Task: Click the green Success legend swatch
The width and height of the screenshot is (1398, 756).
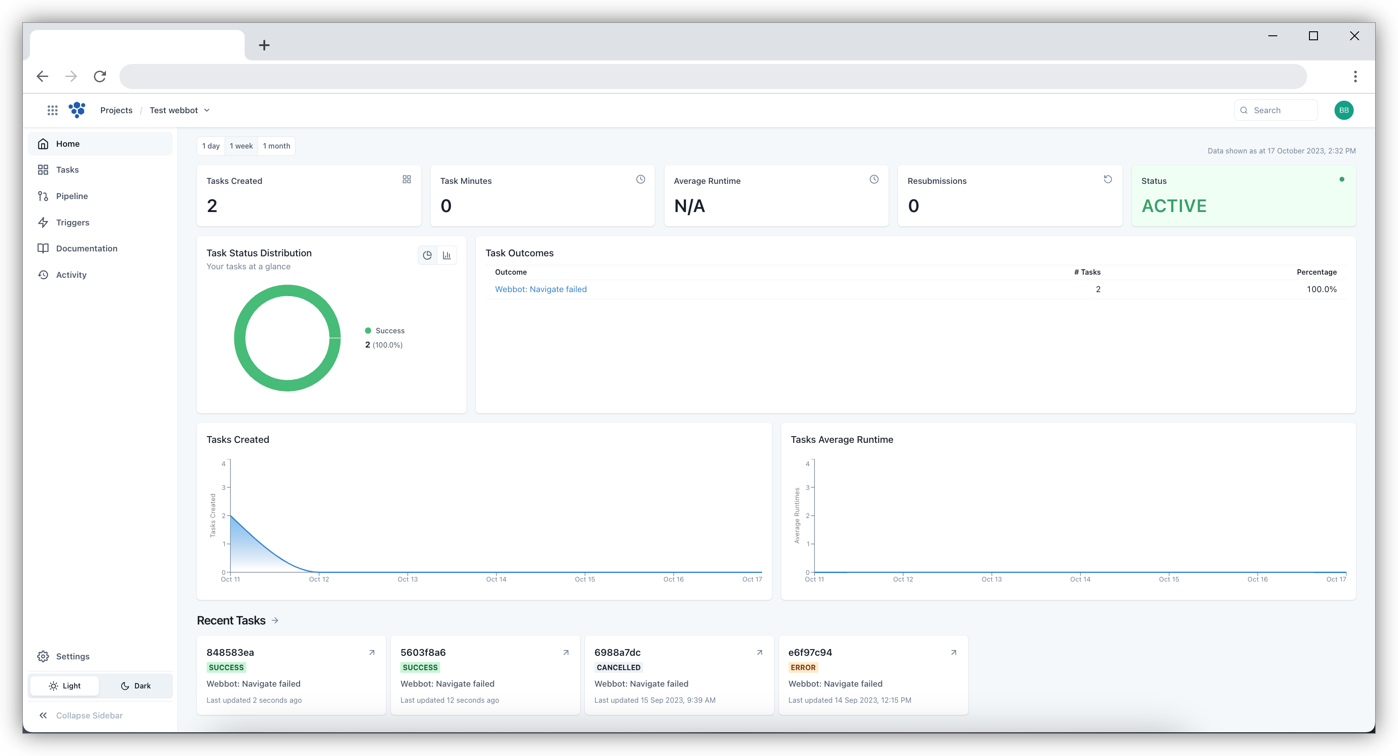Action: [368, 331]
